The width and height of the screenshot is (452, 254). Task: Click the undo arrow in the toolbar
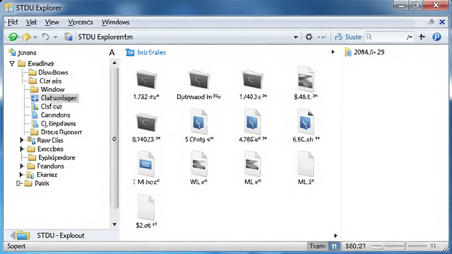(45, 37)
